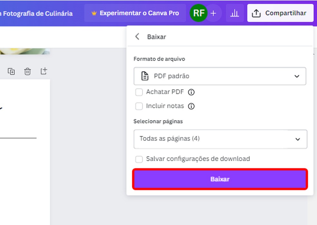Select the page thumbnail in the top-left corner

point(25,48)
